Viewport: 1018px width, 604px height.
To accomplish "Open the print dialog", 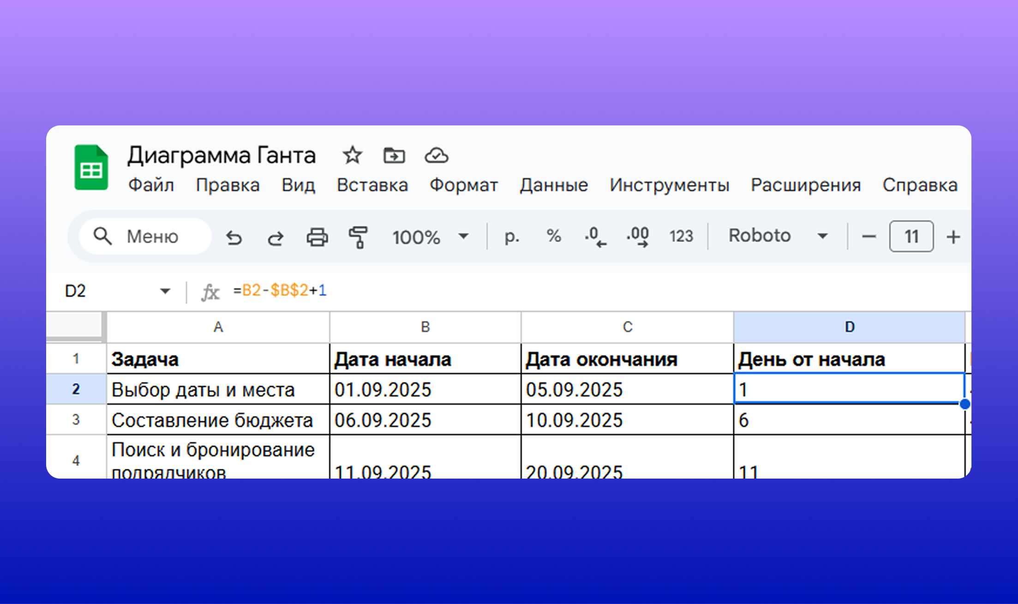I will 317,237.
